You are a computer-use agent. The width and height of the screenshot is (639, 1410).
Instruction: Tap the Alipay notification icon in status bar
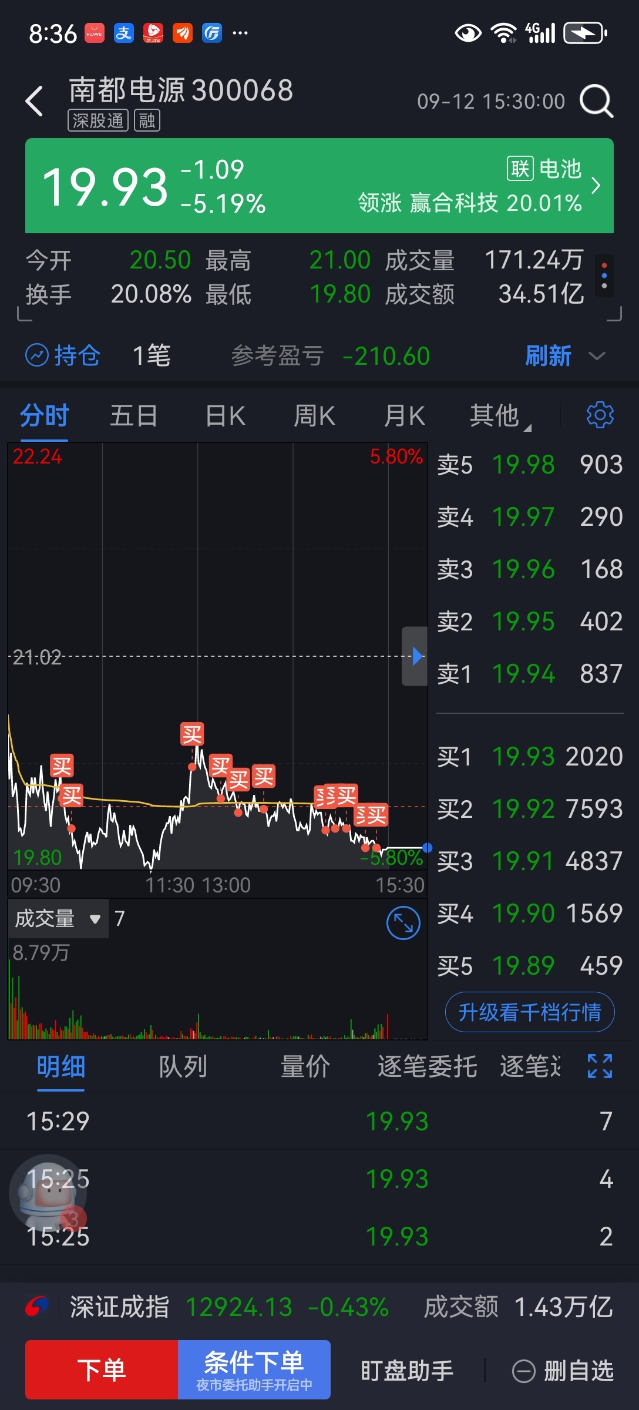pyautogui.click(x=124, y=33)
